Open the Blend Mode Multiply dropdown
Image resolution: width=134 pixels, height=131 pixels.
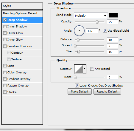(x=91, y=16)
